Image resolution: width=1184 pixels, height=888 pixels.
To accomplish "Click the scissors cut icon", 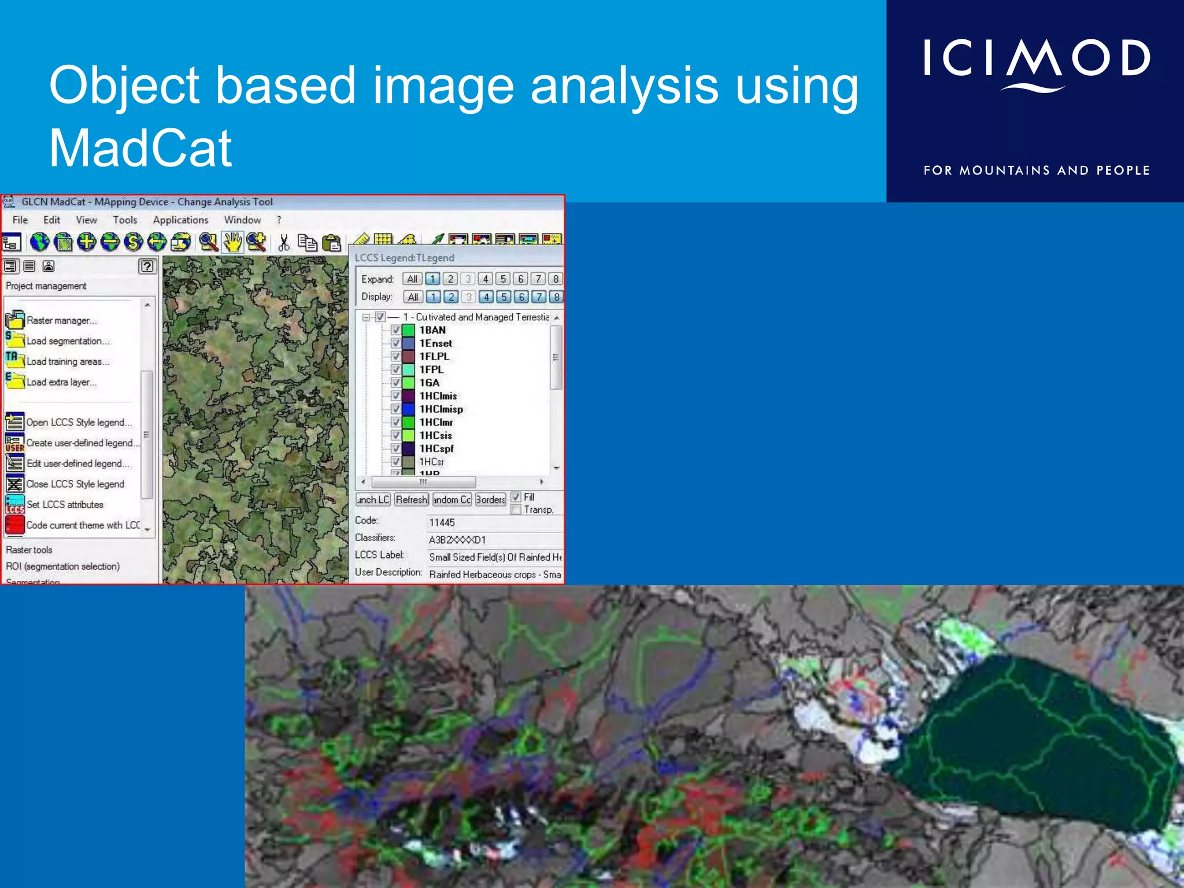I will [x=283, y=242].
